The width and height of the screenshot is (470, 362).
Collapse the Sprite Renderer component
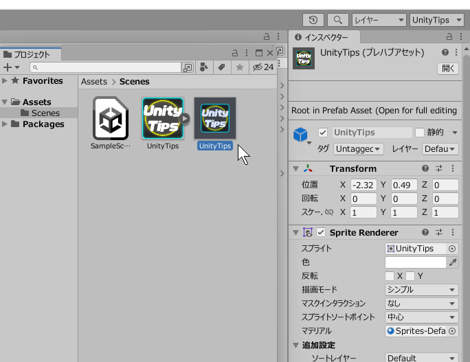point(296,233)
